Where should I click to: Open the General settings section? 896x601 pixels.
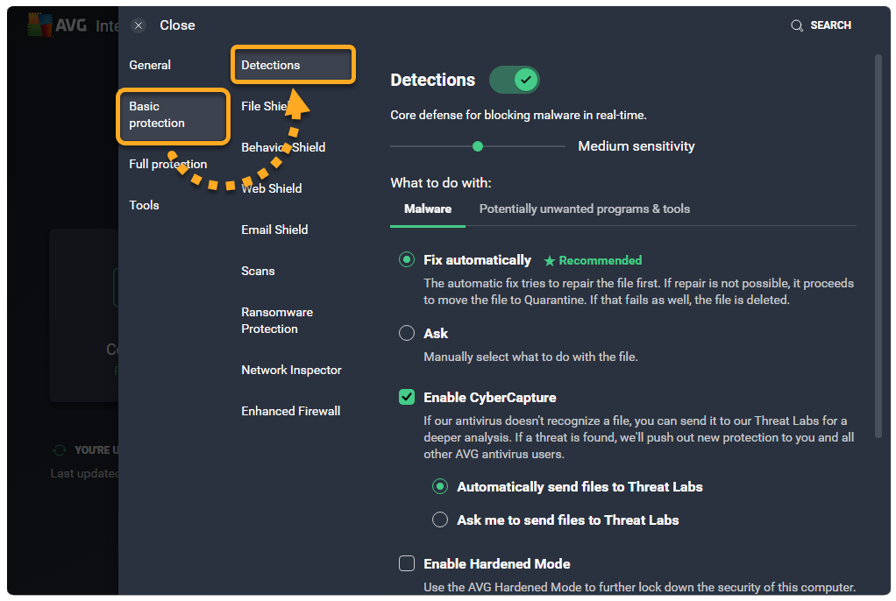point(150,65)
